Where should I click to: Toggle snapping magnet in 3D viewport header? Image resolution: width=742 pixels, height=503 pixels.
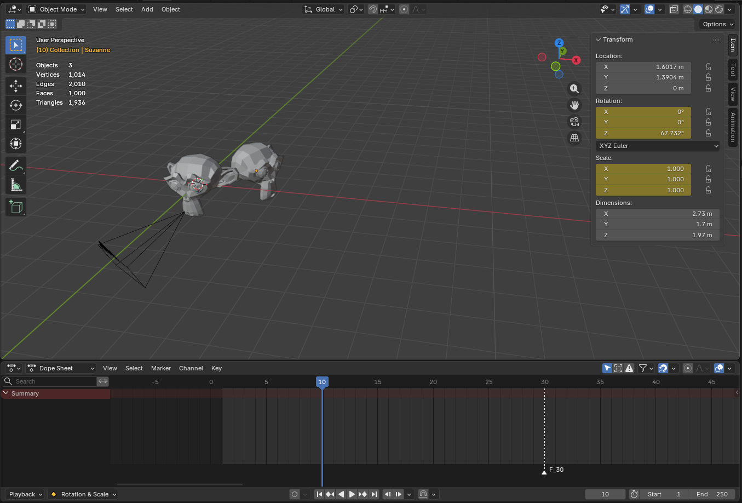(x=373, y=9)
